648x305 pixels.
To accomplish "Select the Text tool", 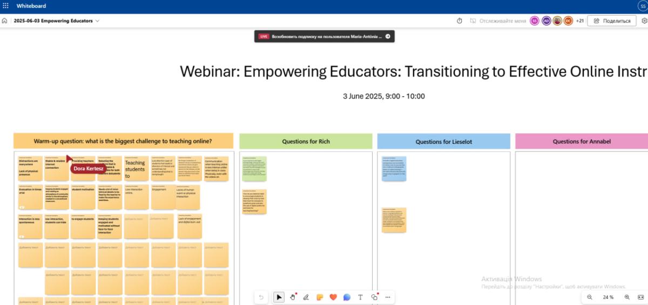I will tap(360, 297).
